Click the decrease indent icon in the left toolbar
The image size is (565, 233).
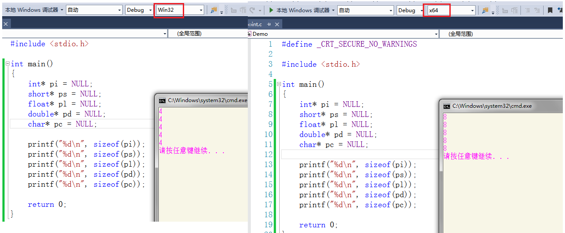233,10
